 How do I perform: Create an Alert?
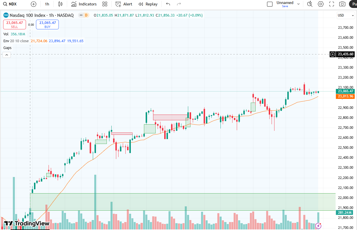(x=124, y=4)
